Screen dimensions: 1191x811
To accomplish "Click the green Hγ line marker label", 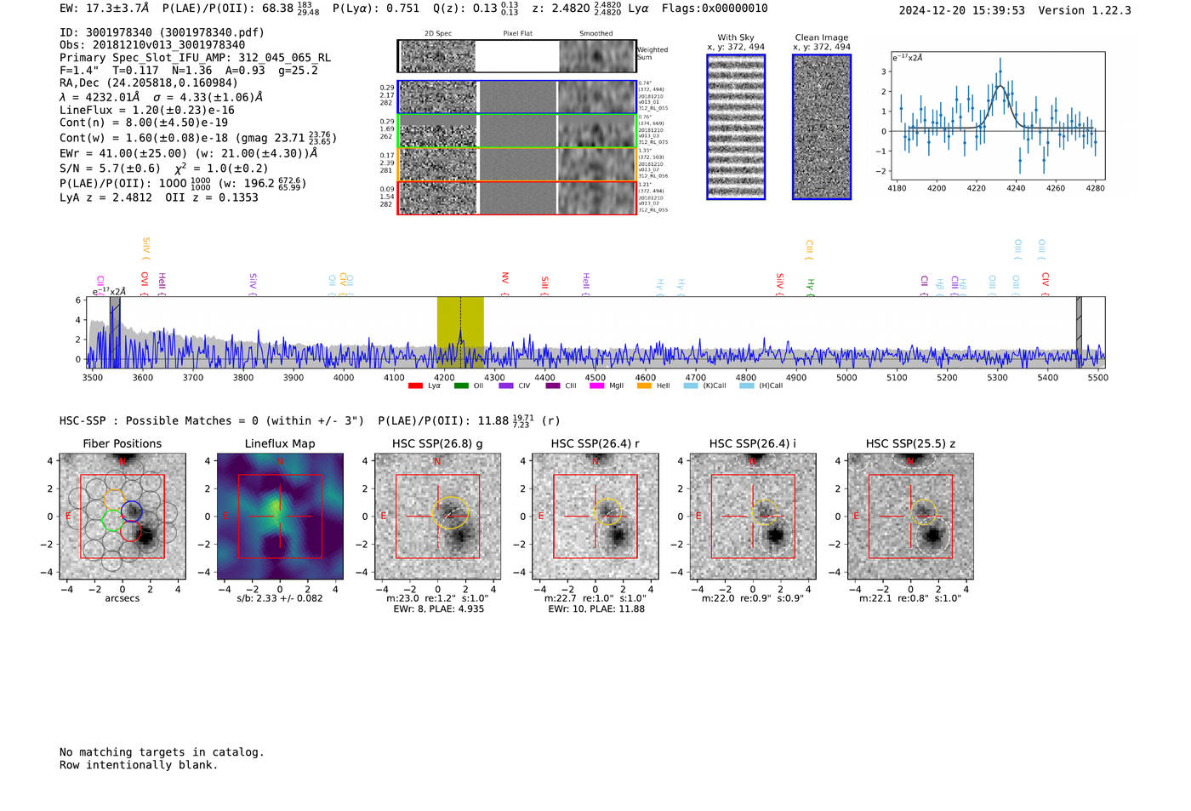I will coord(810,286).
